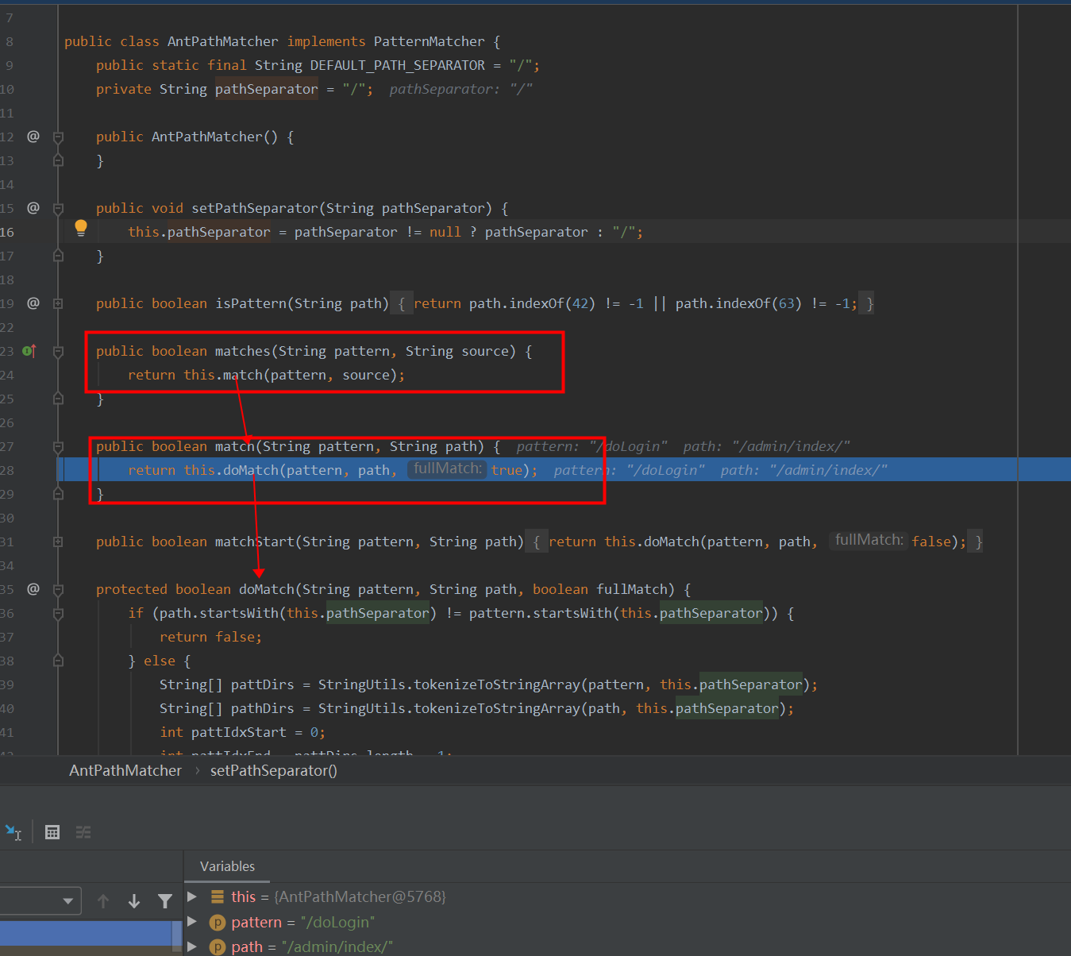The height and width of the screenshot is (956, 1071).
Task: Click 'return false;' statement on line 37
Action: (x=210, y=637)
